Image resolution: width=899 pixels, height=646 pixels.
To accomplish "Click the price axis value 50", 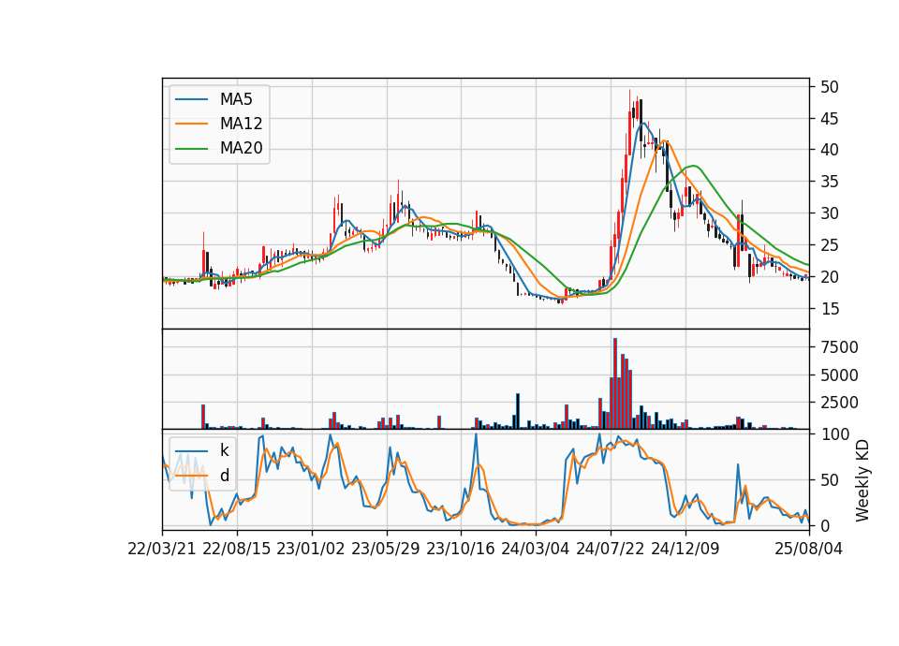I will tap(830, 87).
